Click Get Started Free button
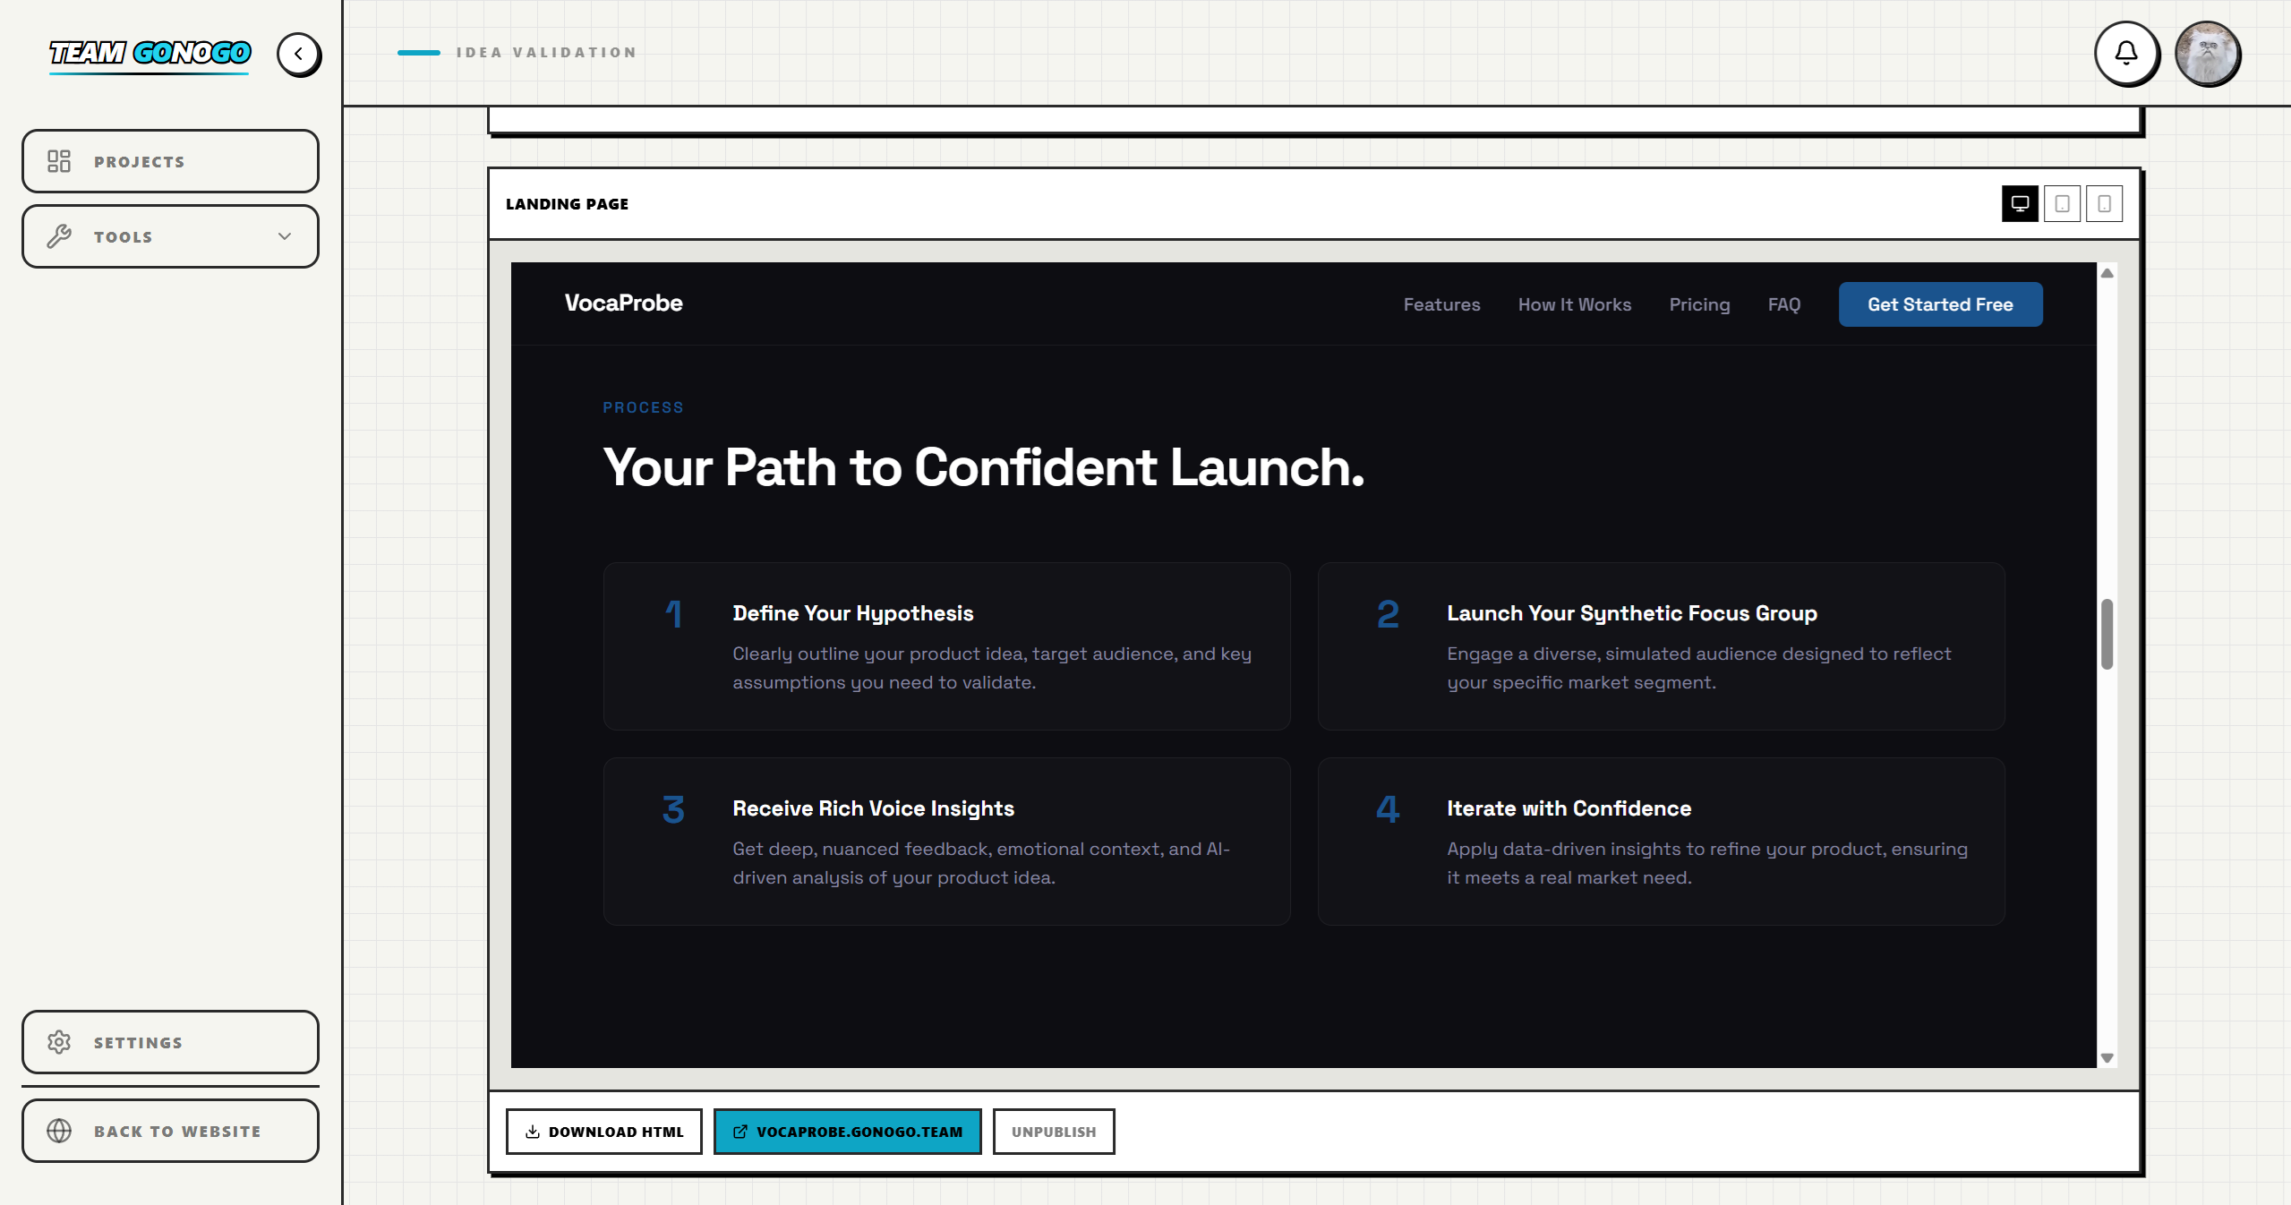The image size is (2291, 1205). [1940, 304]
